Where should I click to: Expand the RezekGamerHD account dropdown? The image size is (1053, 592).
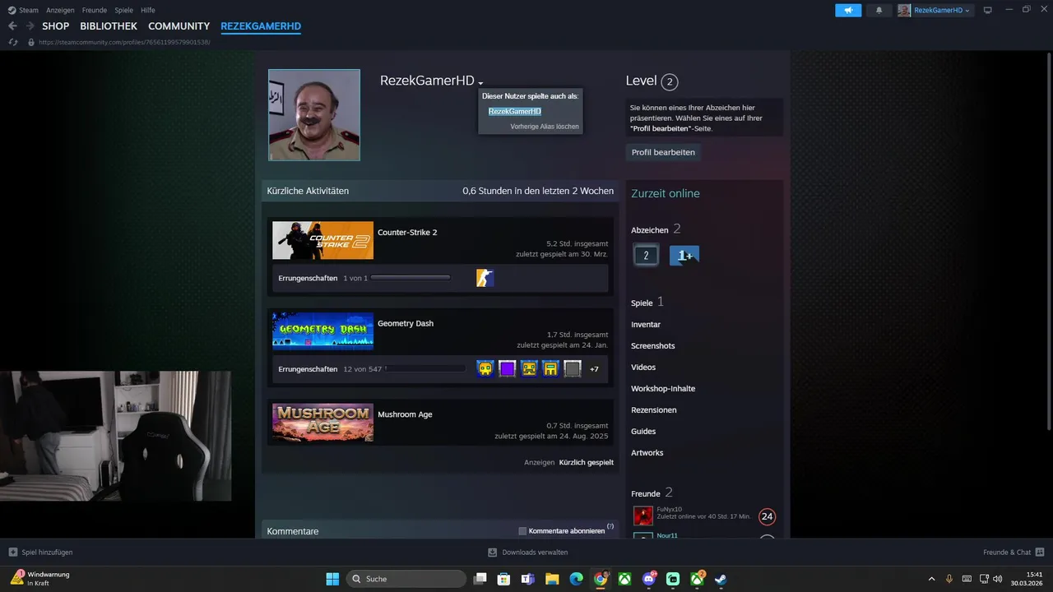(x=935, y=10)
